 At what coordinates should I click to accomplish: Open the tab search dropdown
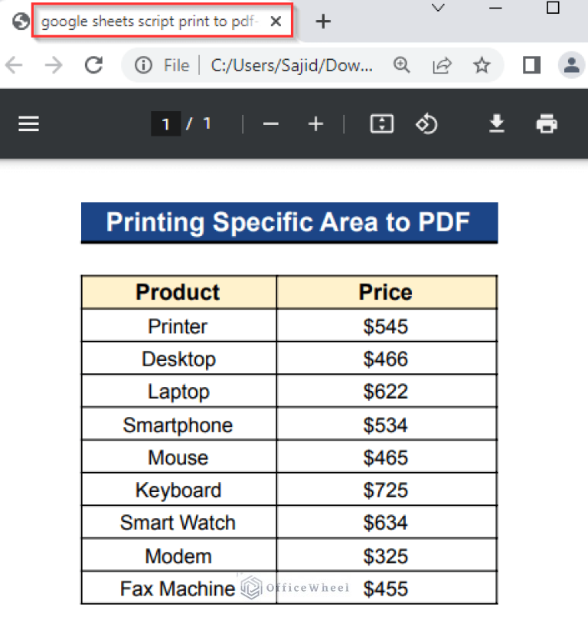[437, 9]
